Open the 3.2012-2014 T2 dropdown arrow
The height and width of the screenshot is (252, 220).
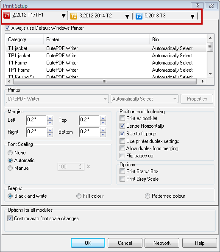point(127,17)
